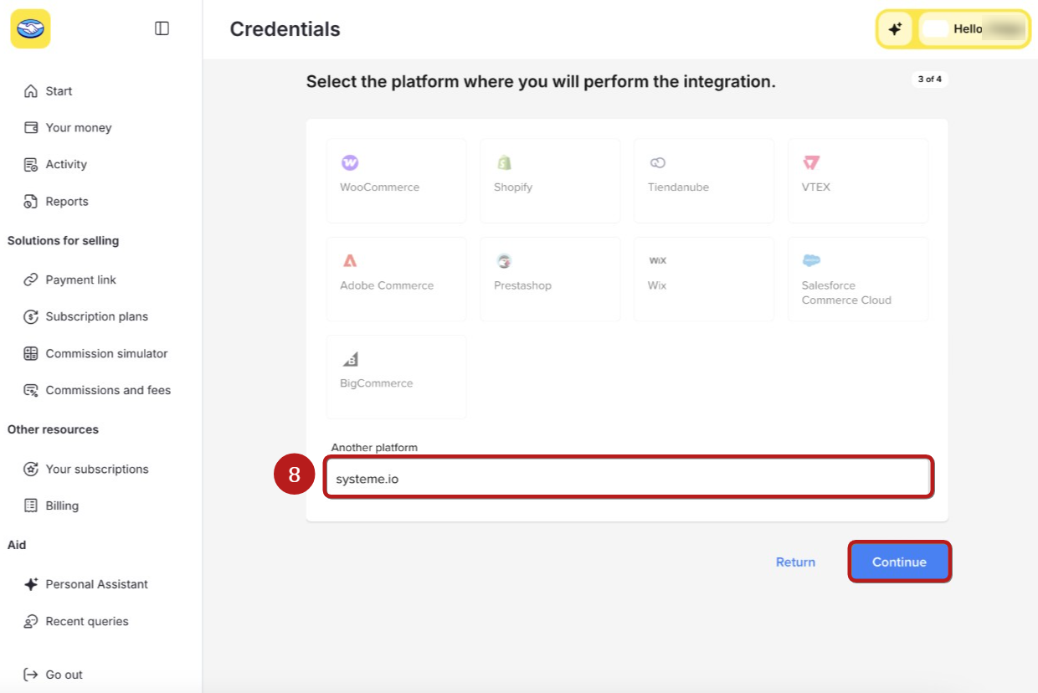Select the WooCommerce platform label
This screenshot has width=1038, height=693.
point(379,187)
